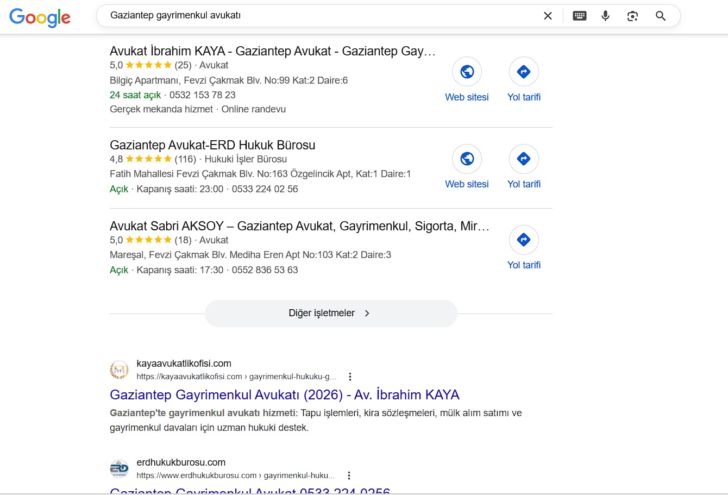Get Yol tarifi for ERD Hukuk Bürosu

click(524, 159)
